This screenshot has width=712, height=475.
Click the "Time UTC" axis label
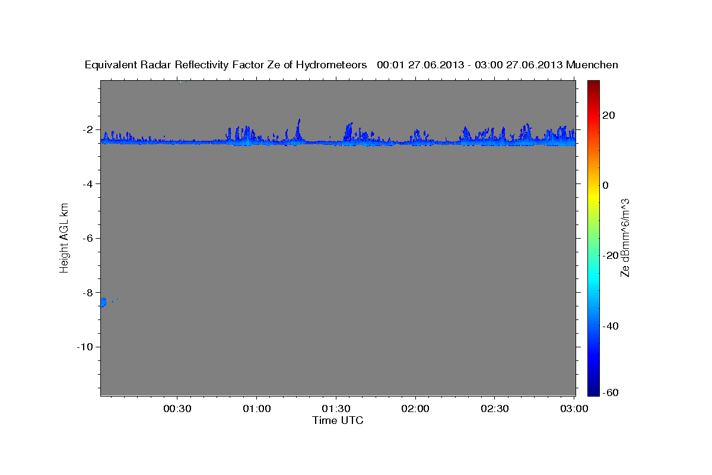tap(338, 420)
